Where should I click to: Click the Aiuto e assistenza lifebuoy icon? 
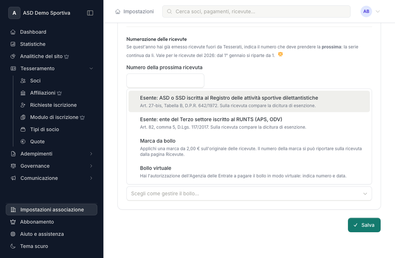[x=13, y=234]
